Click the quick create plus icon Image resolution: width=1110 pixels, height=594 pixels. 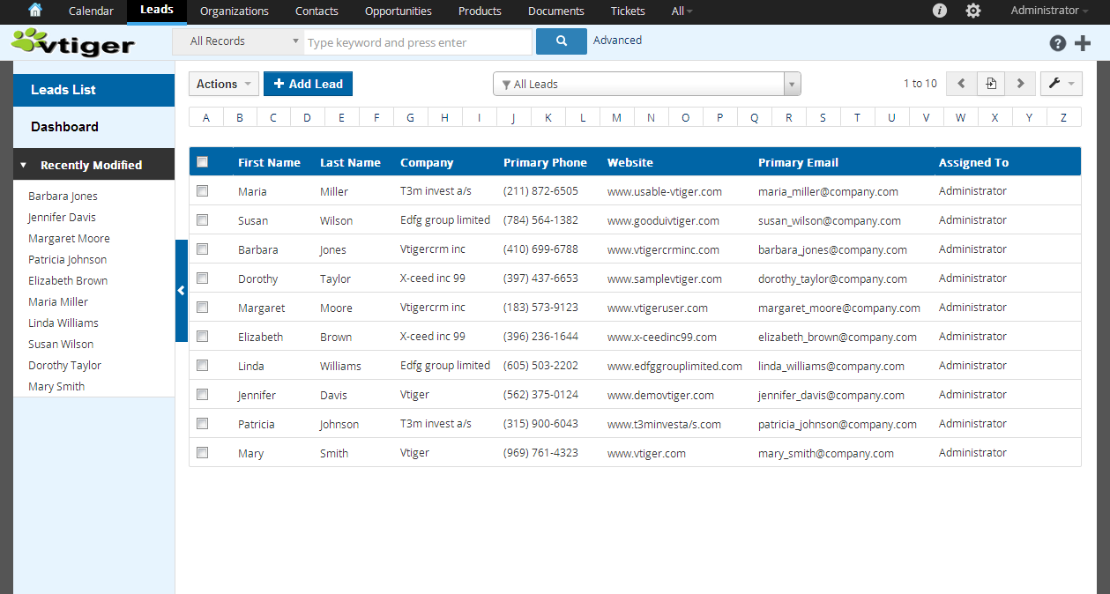1083,43
